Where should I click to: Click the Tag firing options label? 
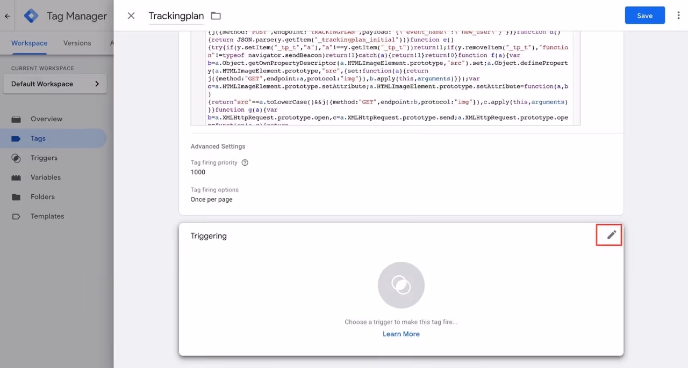click(x=214, y=190)
